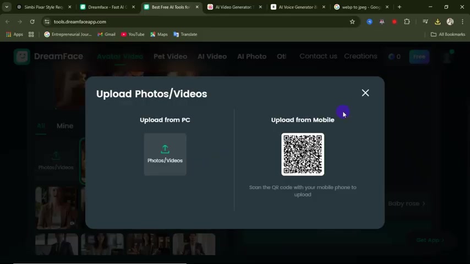Screen dimensions: 470x264
Task: Switch to the Dreamface - Fast AI tab
Action: [x=107, y=7]
